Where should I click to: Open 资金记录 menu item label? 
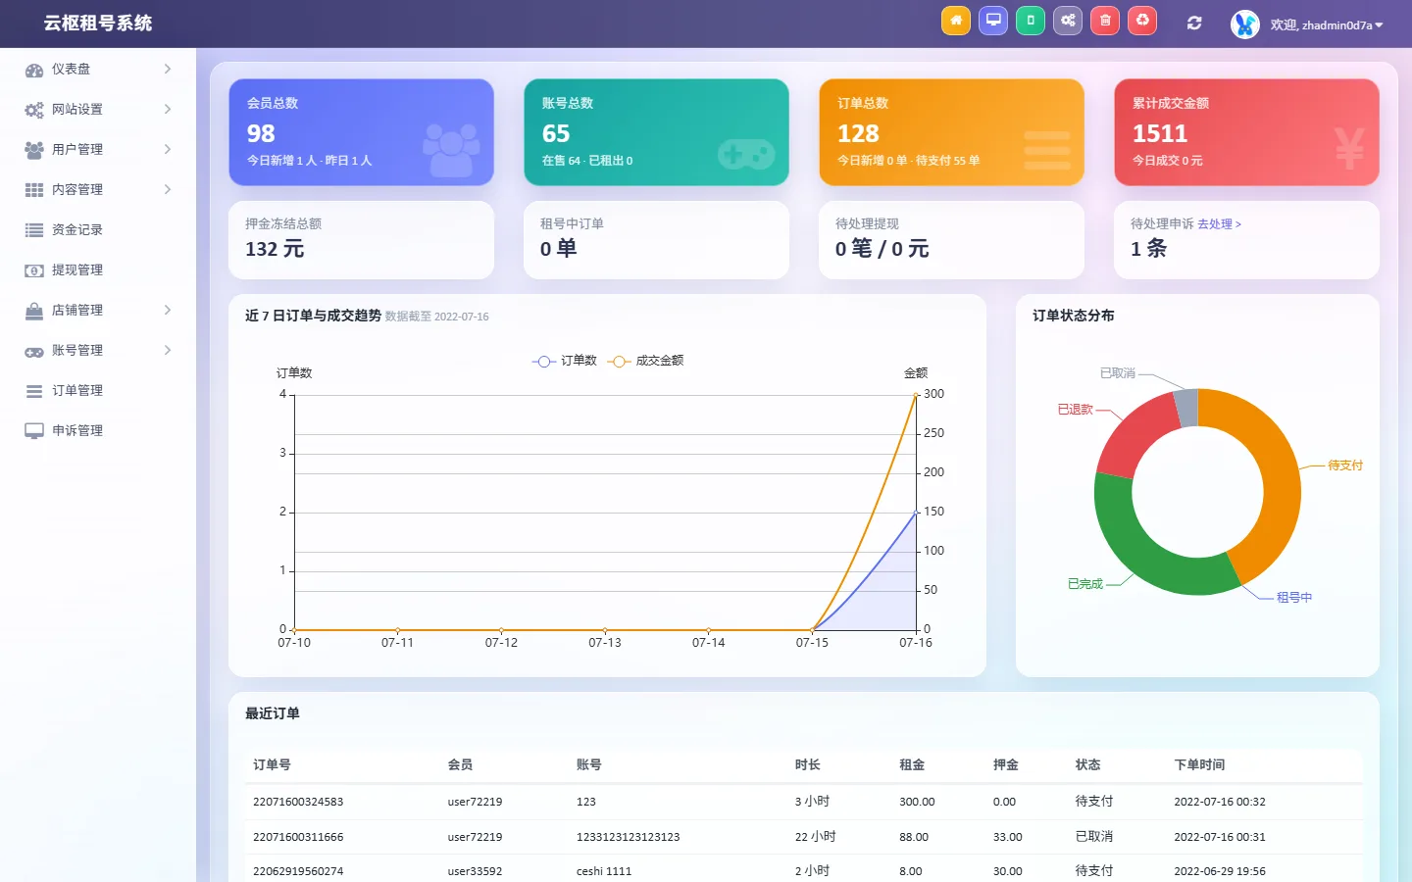point(77,229)
